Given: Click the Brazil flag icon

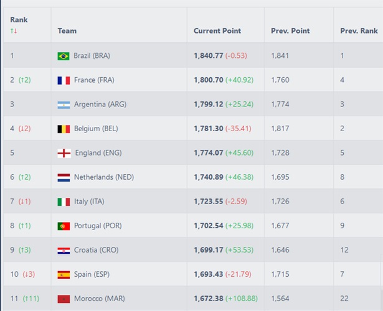Looking at the screenshot, I should point(64,56).
